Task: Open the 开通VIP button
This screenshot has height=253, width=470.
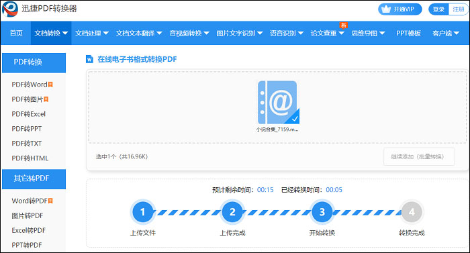Action: 400,9
